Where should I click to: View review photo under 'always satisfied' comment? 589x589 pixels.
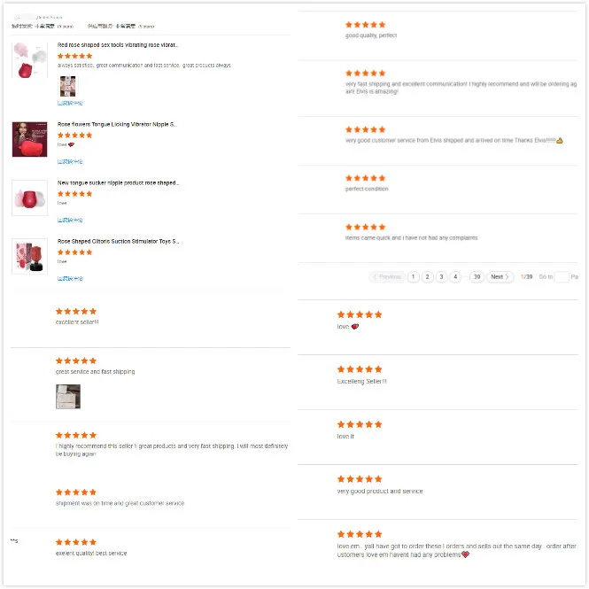coord(68,87)
